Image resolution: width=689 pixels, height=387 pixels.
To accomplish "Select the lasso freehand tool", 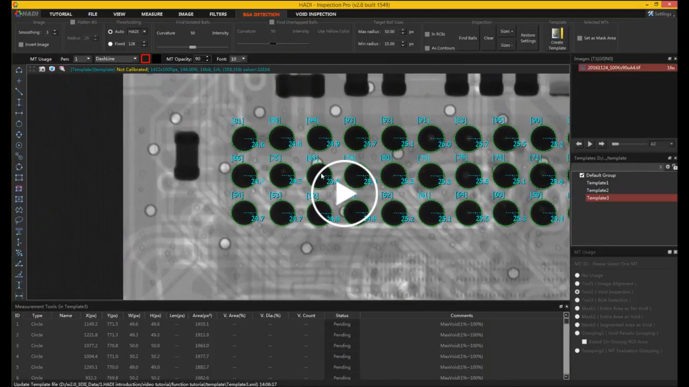I will click(x=19, y=220).
